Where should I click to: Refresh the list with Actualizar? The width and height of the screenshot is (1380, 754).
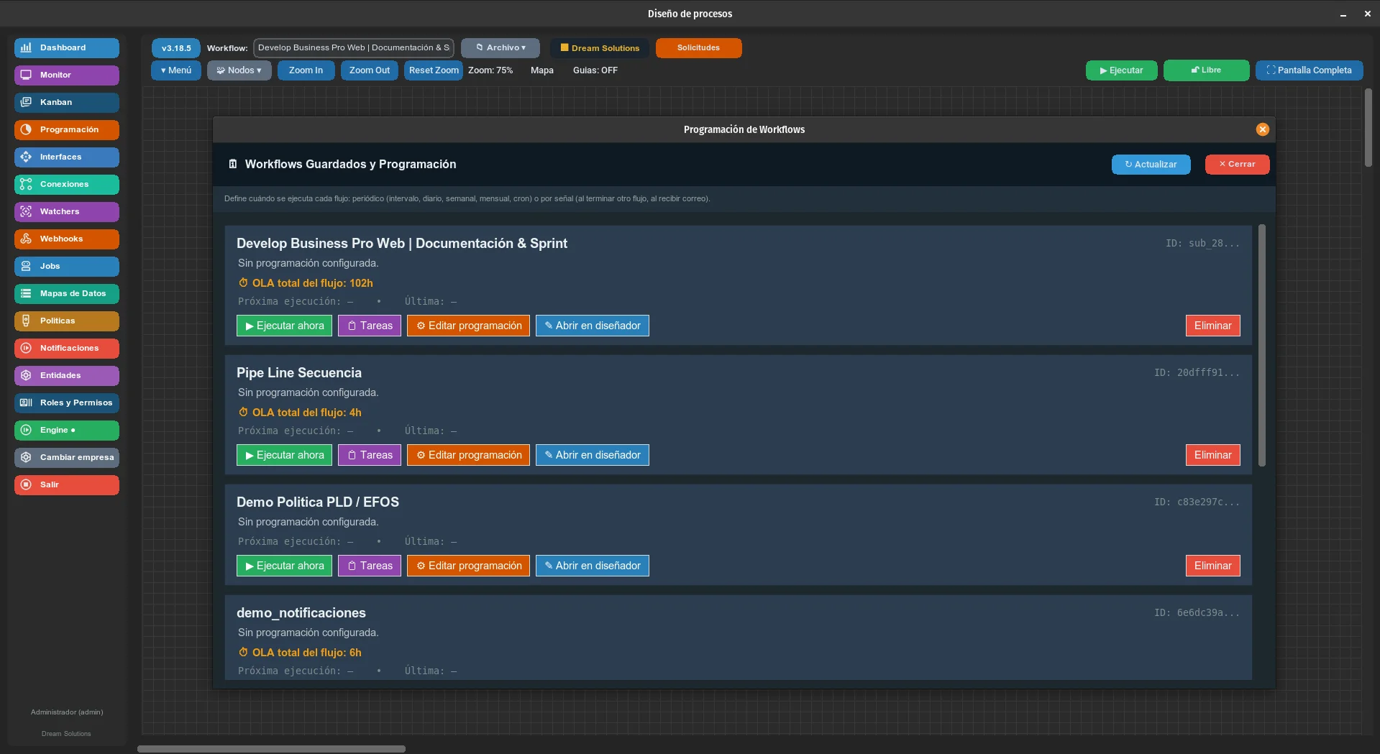coord(1151,165)
